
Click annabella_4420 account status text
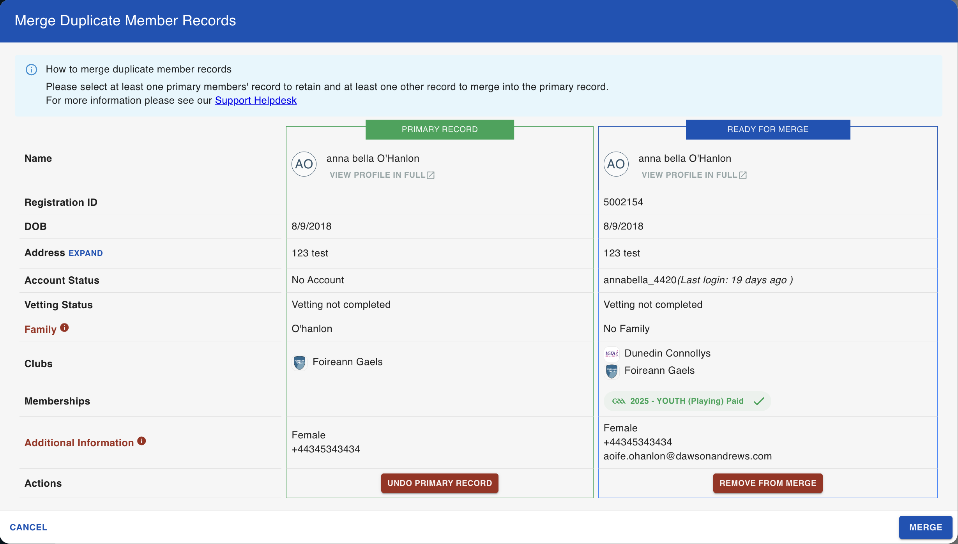[640, 280]
